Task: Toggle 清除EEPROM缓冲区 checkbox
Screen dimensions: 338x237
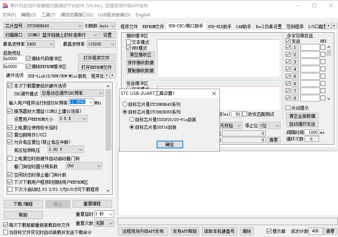Action: pyautogui.click(x=28, y=67)
